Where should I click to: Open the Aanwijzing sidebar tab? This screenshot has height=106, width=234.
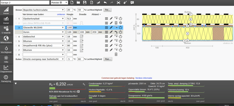click(x=6, y=78)
